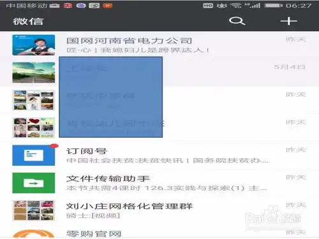The image size is (319, 239).
Task: Open the nine-photo grid group avatar with red heart
Action: pos(34,127)
